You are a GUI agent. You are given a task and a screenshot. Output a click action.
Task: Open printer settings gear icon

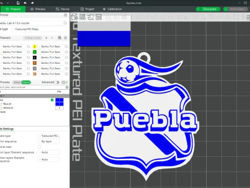(x=66, y=15)
